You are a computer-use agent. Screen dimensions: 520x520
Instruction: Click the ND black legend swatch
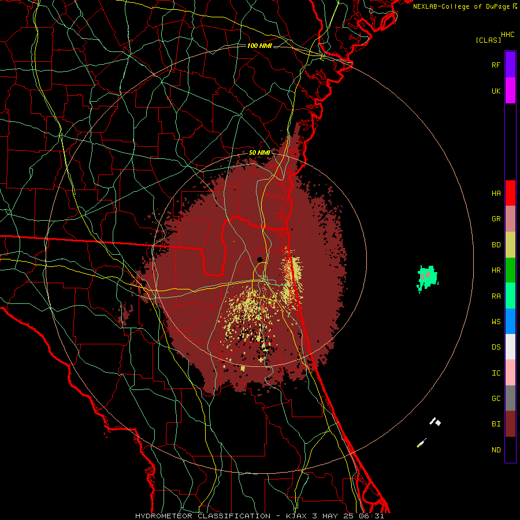tap(510, 450)
